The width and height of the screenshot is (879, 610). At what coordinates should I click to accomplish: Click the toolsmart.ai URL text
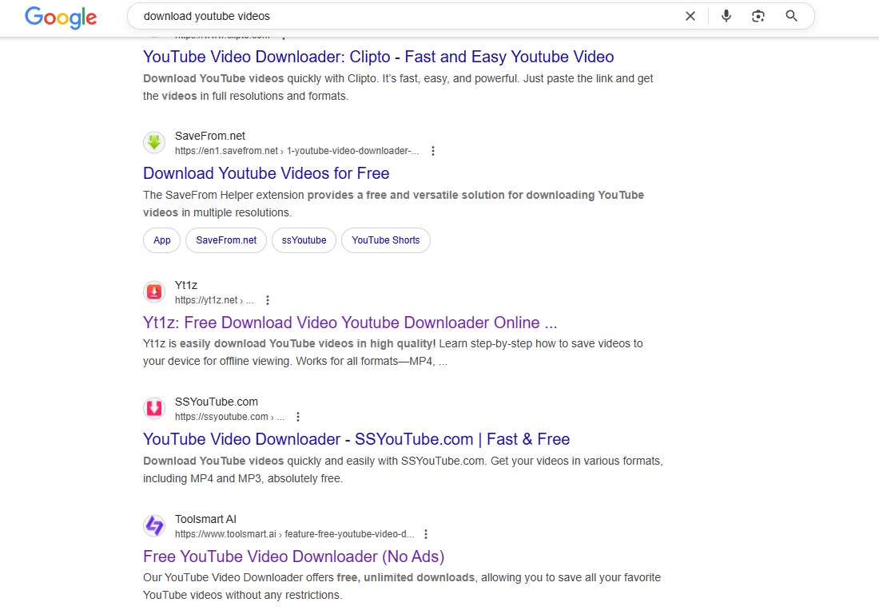tap(294, 534)
